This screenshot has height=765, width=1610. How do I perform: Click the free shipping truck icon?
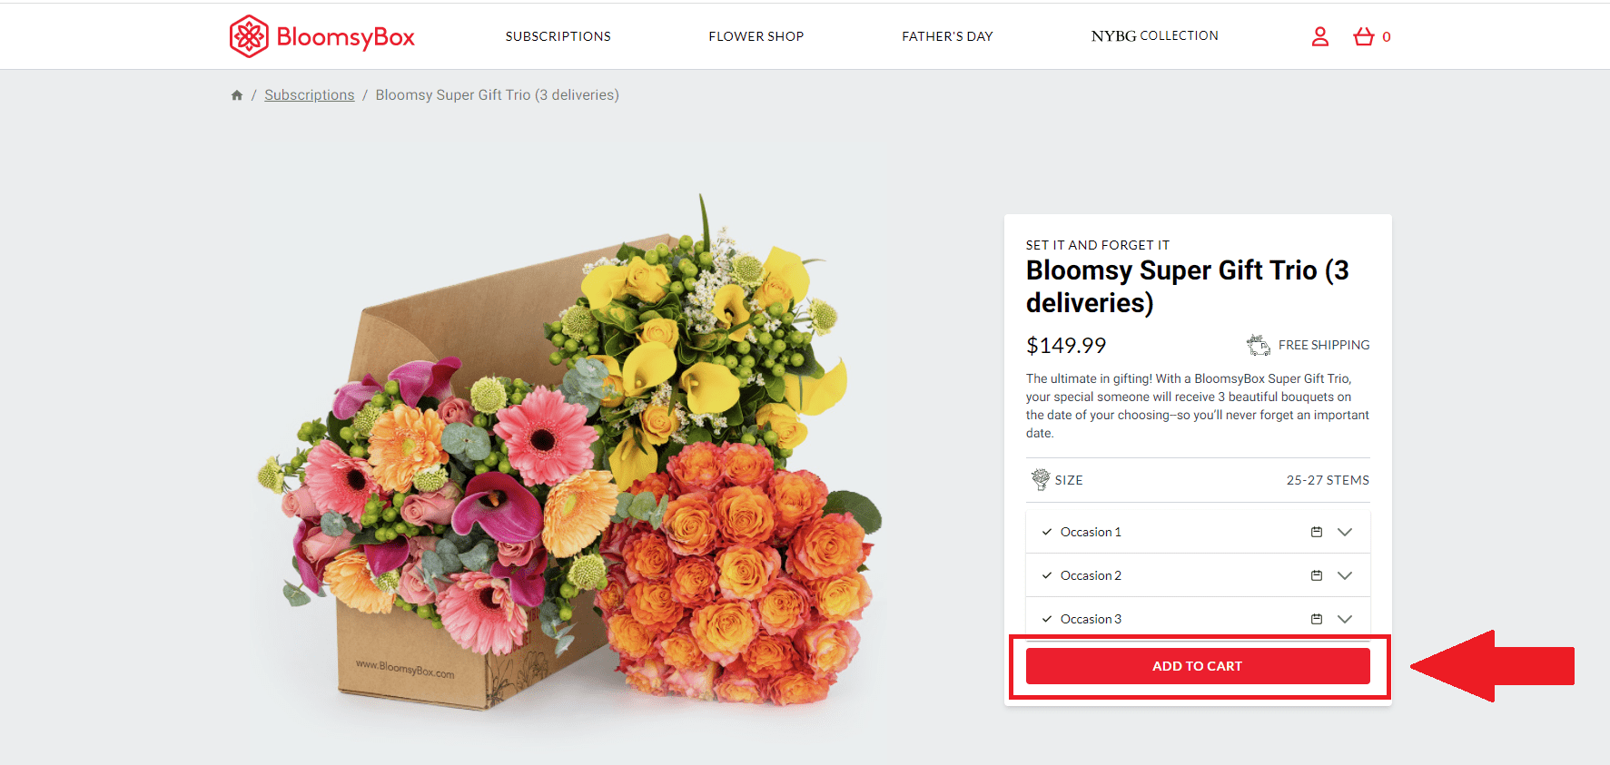[x=1258, y=345]
